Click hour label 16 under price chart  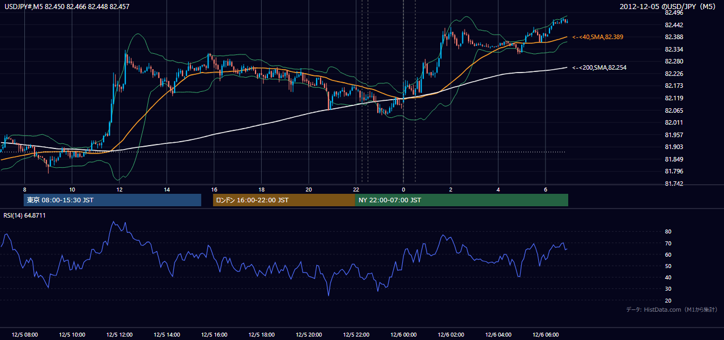click(x=214, y=189)
